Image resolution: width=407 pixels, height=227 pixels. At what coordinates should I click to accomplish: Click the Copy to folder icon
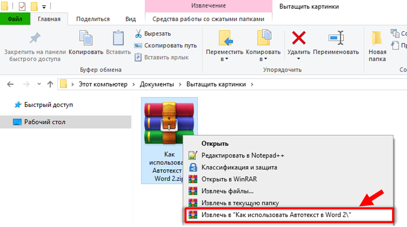click(x=264, y=38)
